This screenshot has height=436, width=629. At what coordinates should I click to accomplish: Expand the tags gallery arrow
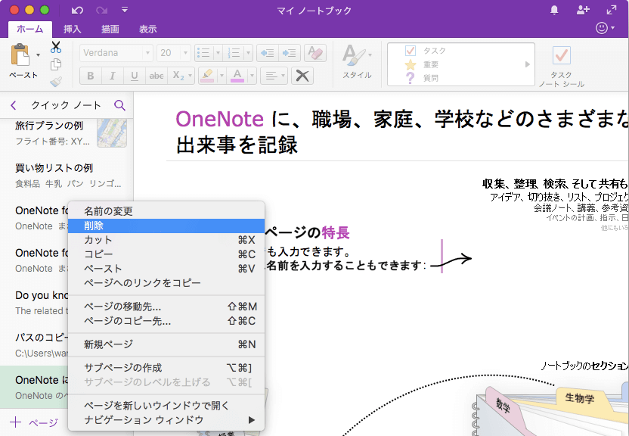[527, 64]
